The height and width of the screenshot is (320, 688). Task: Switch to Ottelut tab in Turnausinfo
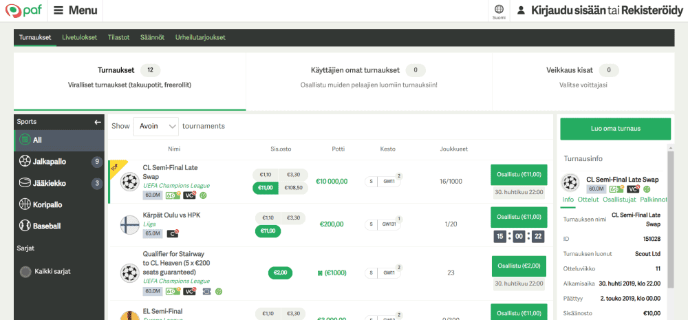click(588, 200)
